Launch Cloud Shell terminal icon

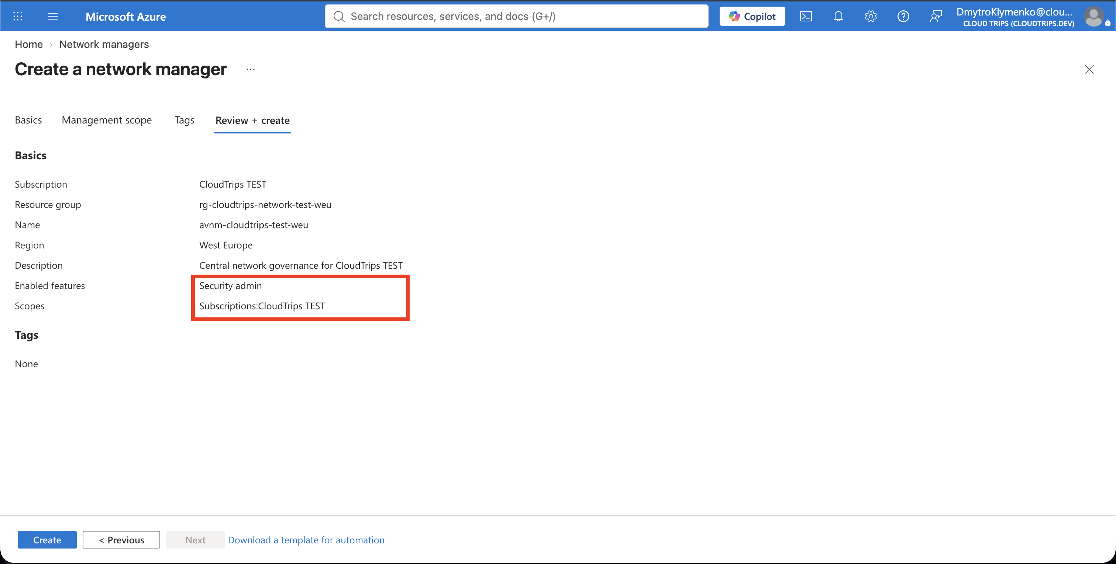tap(806, 17)
